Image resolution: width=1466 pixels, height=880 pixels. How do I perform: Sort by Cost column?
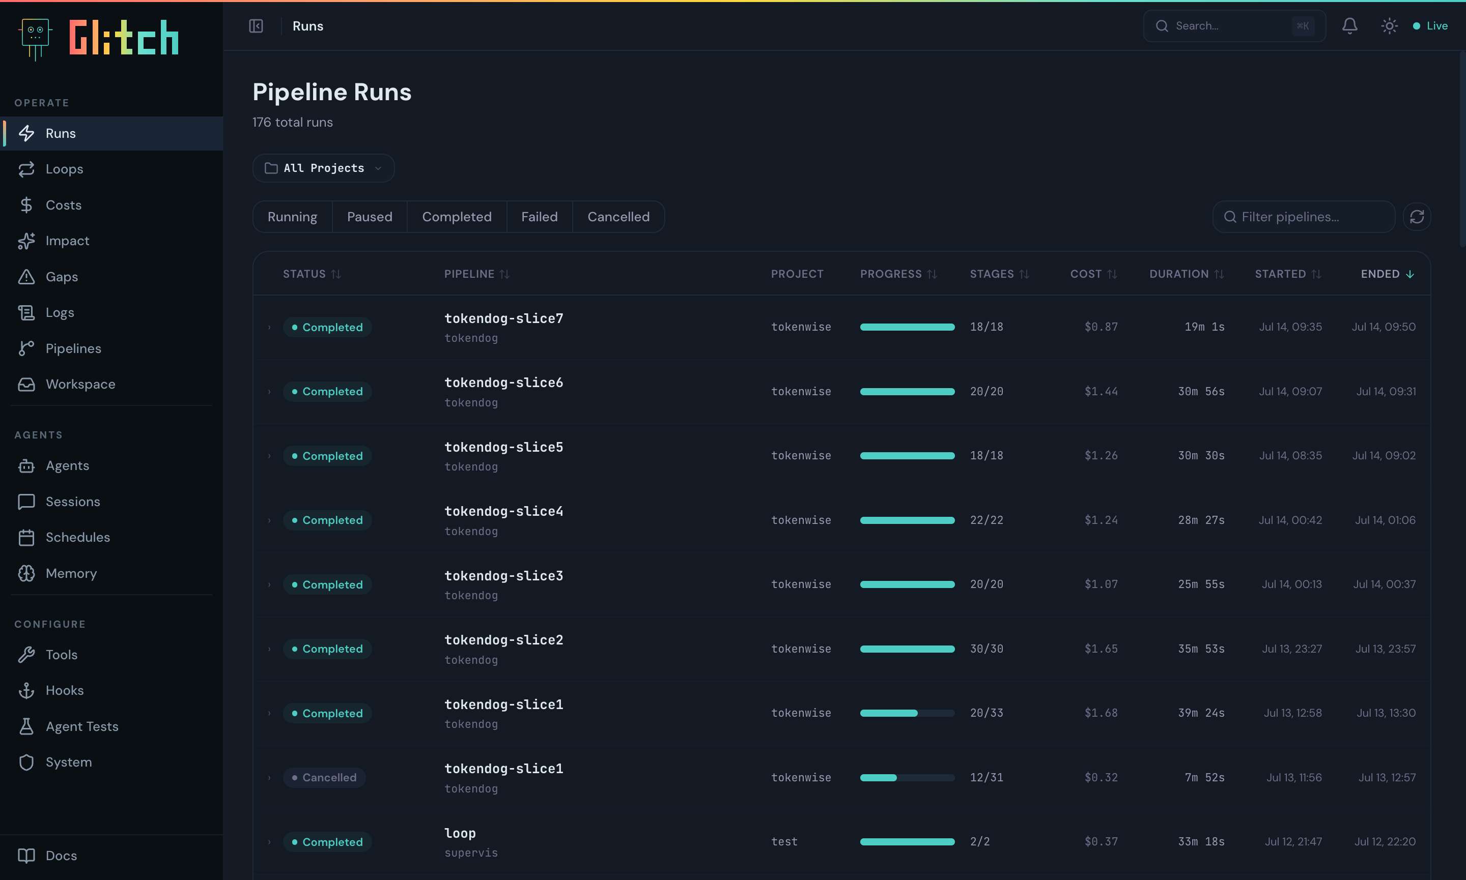[1093, 274]
